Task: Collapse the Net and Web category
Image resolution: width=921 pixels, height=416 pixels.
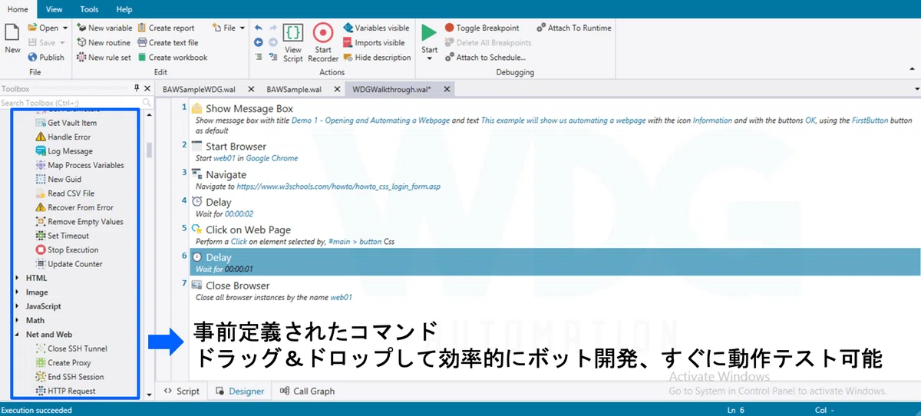Action: tap(18, 335)
